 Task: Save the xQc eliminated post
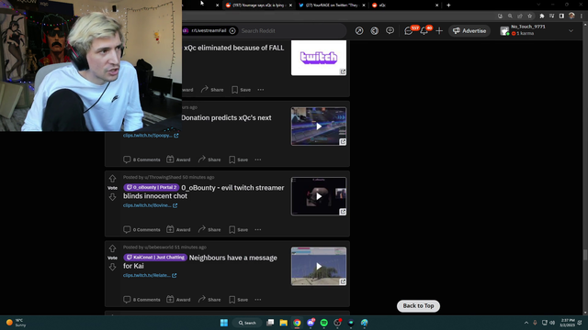click(x=241, y=90)
